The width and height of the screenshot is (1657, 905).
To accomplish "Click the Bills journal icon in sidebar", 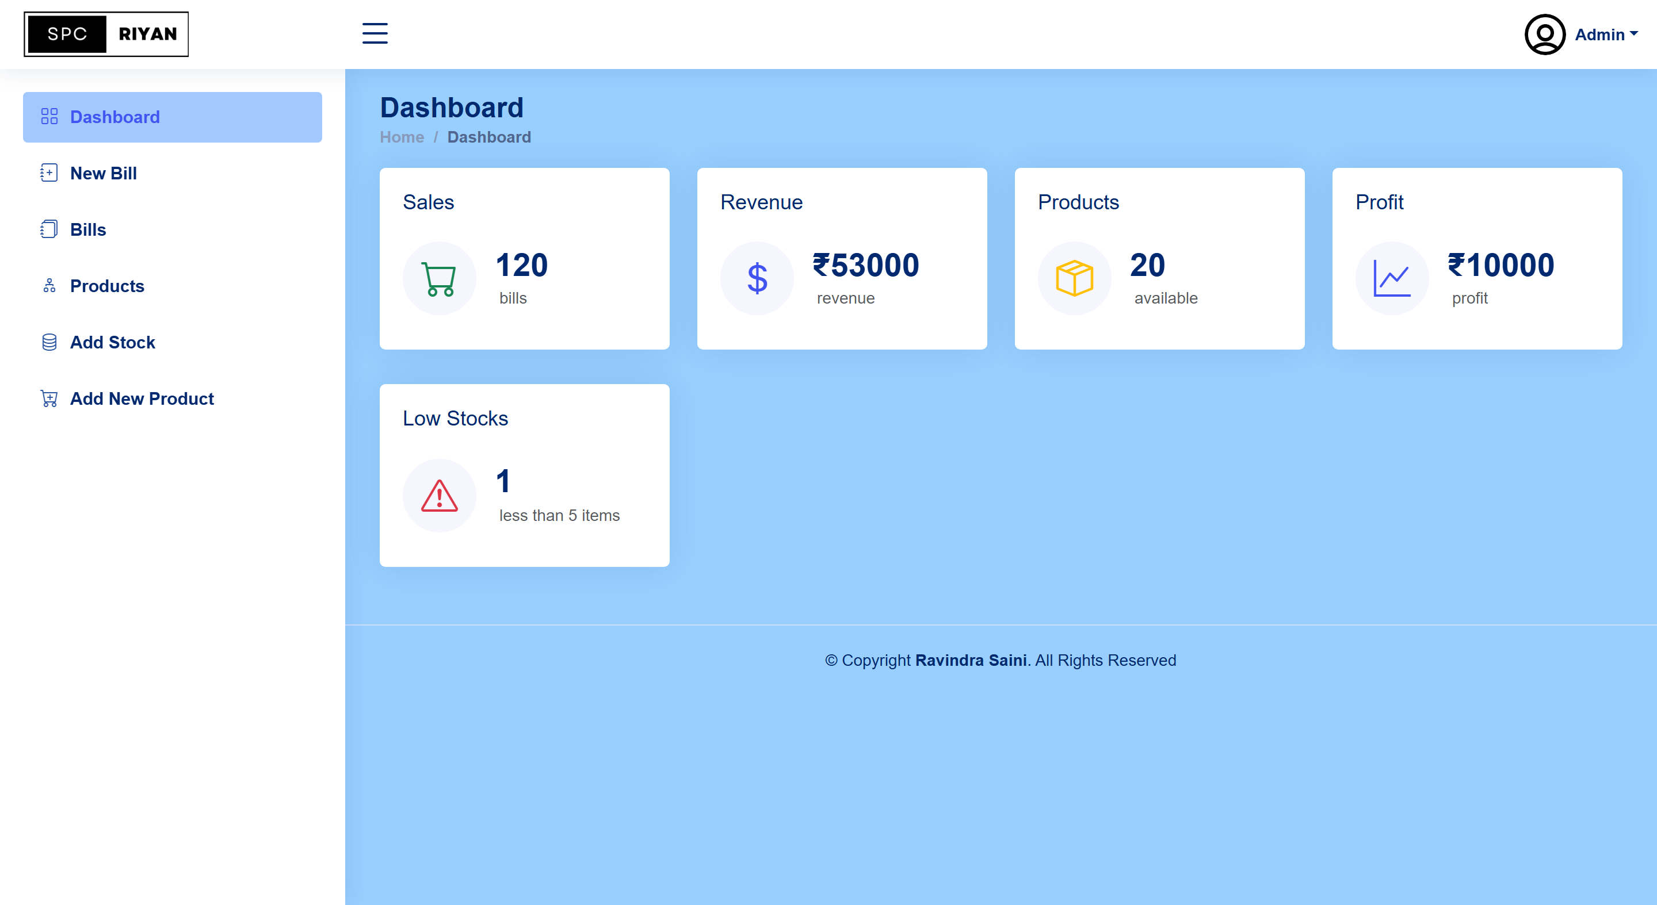I will click(x=49, y=229).
